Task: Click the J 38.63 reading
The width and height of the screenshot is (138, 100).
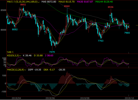Action: [49, 56]
